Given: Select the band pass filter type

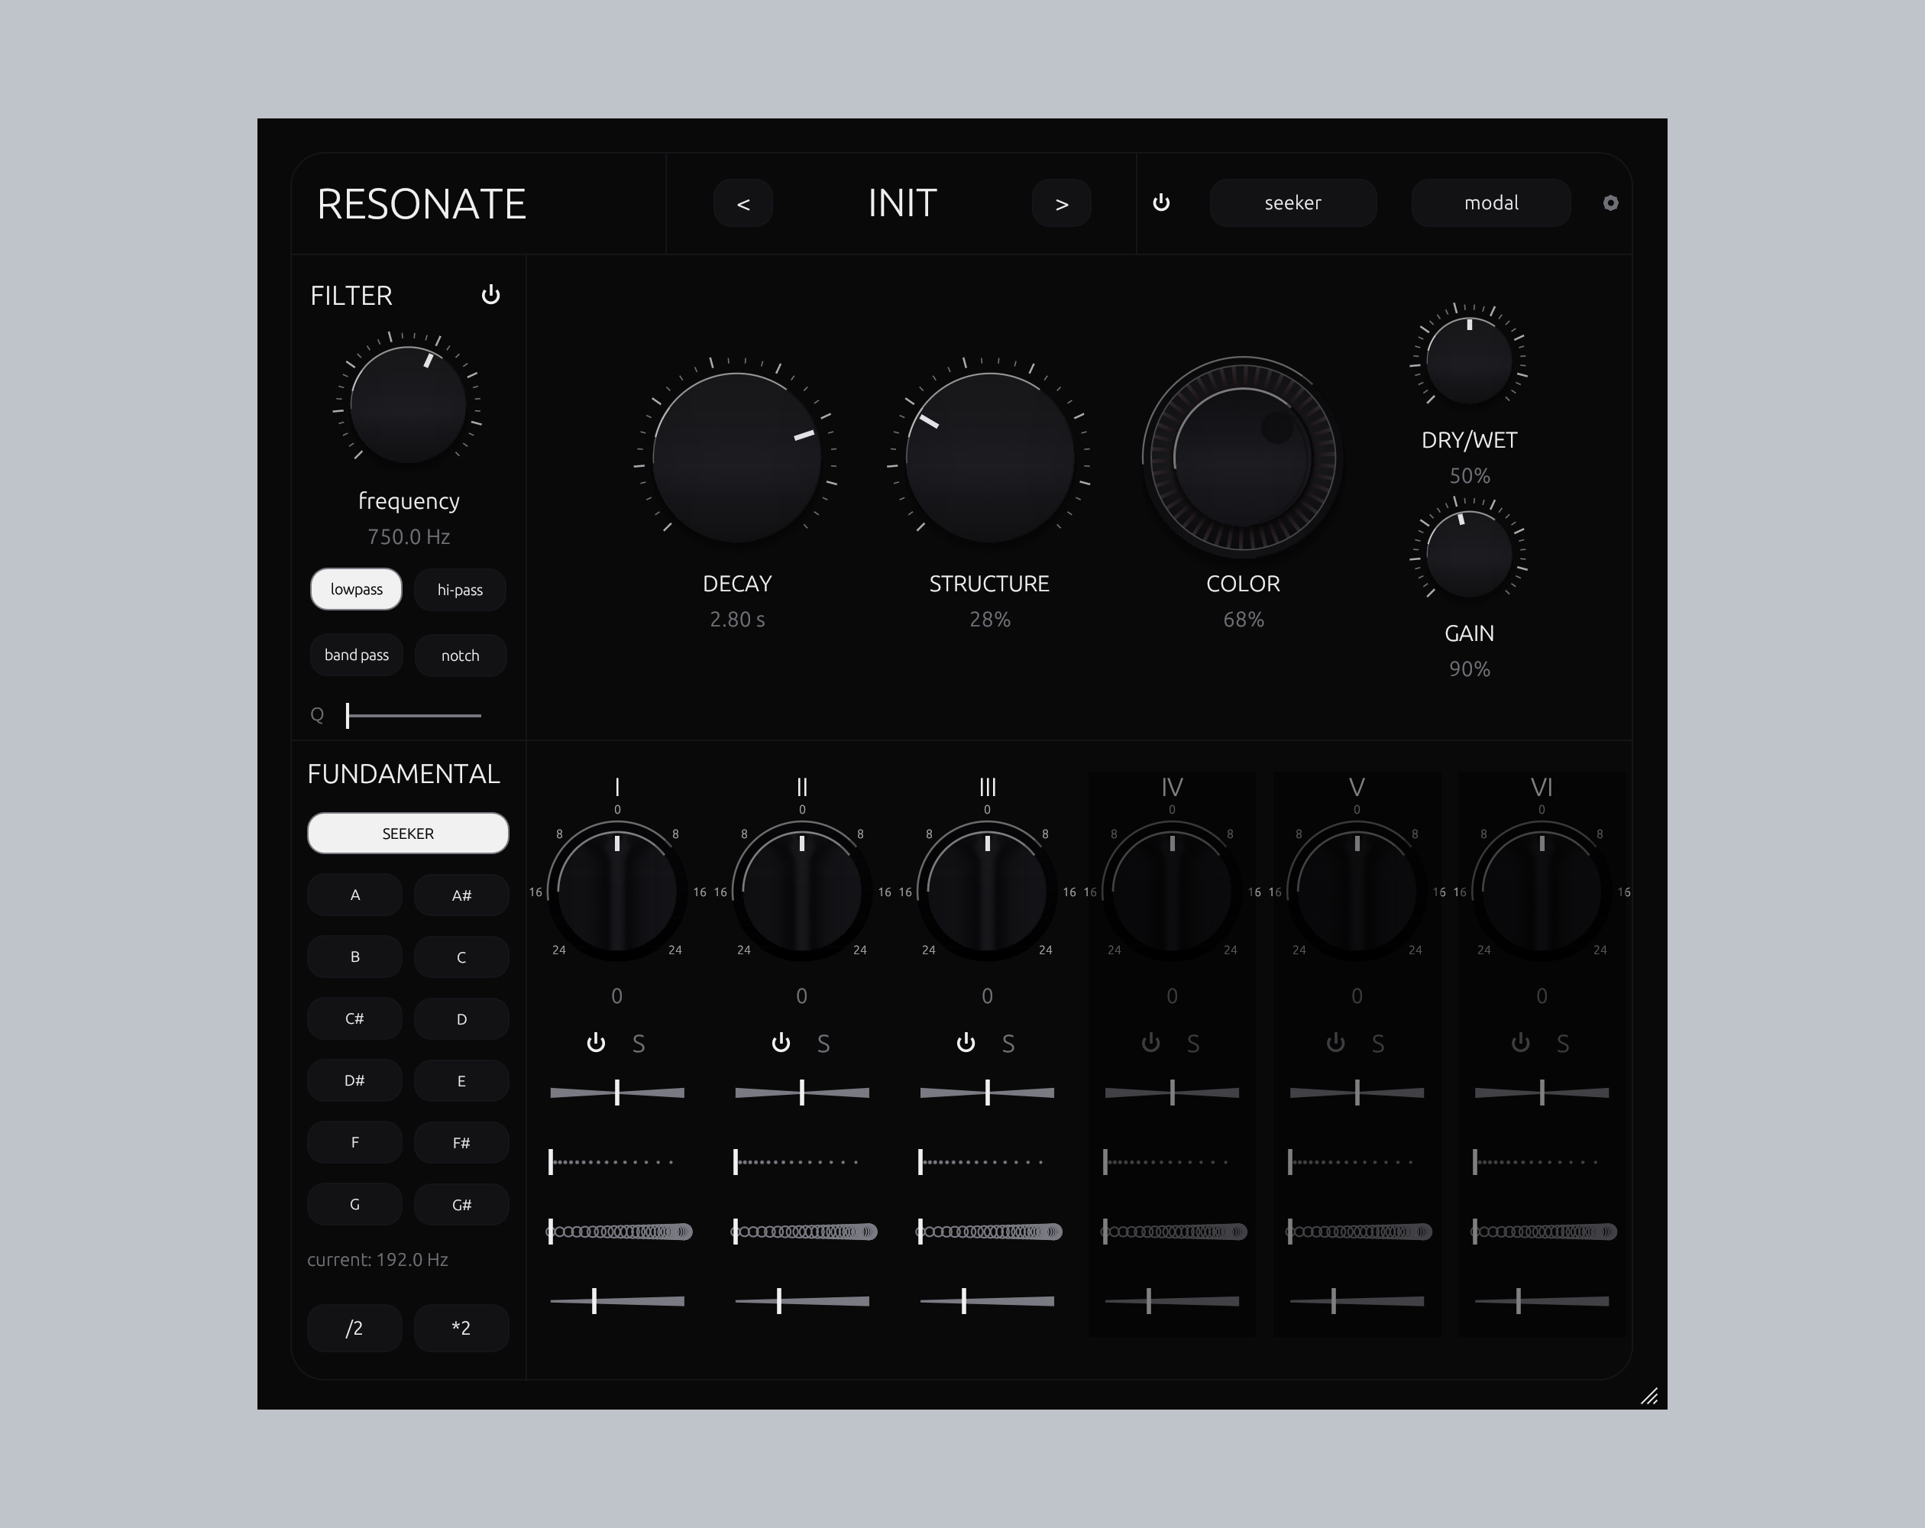Looking at the screenshot, I should [x=356, y=655].
